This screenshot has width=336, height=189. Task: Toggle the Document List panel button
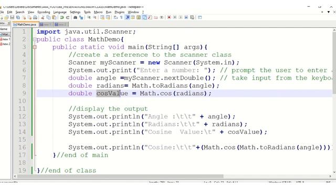pyautogui.click(x=144, y=17)
